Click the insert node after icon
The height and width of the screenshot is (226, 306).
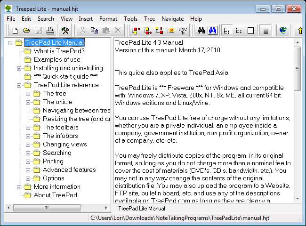tap(148, 31)
